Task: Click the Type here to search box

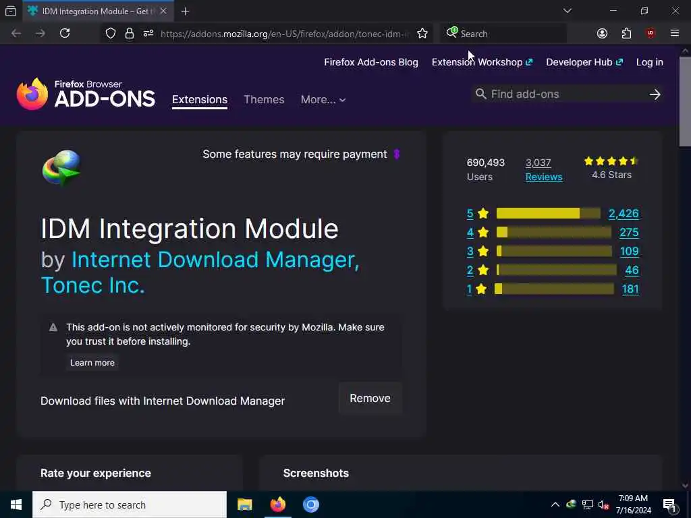Action: pos(130,505)
